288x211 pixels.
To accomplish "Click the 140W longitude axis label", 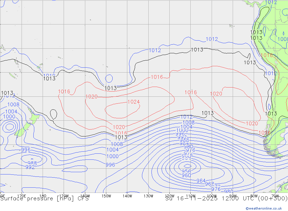I will 127,196.
